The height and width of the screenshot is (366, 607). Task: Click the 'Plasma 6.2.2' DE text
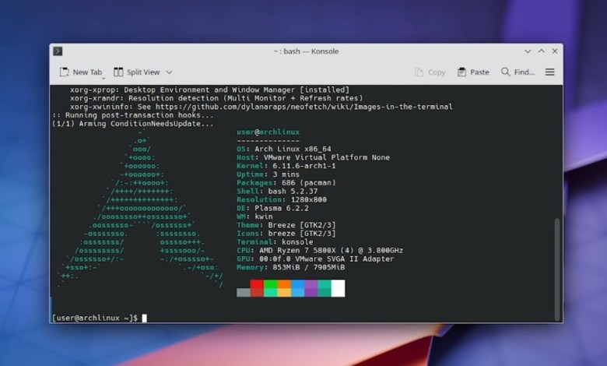point(282,208)
